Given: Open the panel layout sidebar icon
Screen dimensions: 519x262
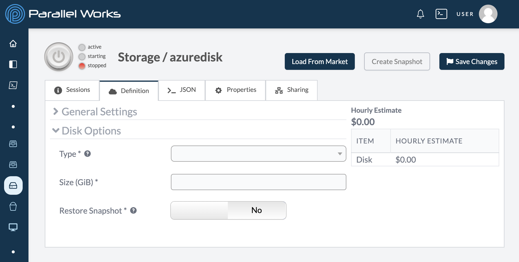Looking at the screenshot, I should click(x=13, y=64).
